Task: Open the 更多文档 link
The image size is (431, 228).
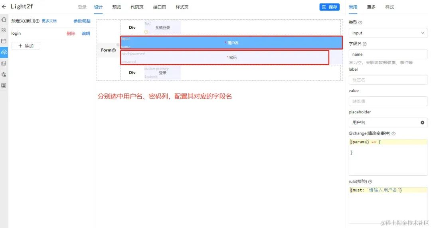Action: (x=49, y=21)
